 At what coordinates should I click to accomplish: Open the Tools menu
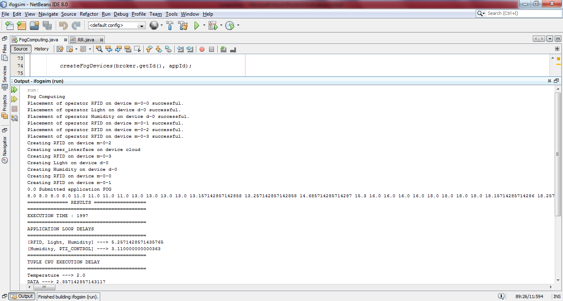pyautogui.click(x=171, y=14)
